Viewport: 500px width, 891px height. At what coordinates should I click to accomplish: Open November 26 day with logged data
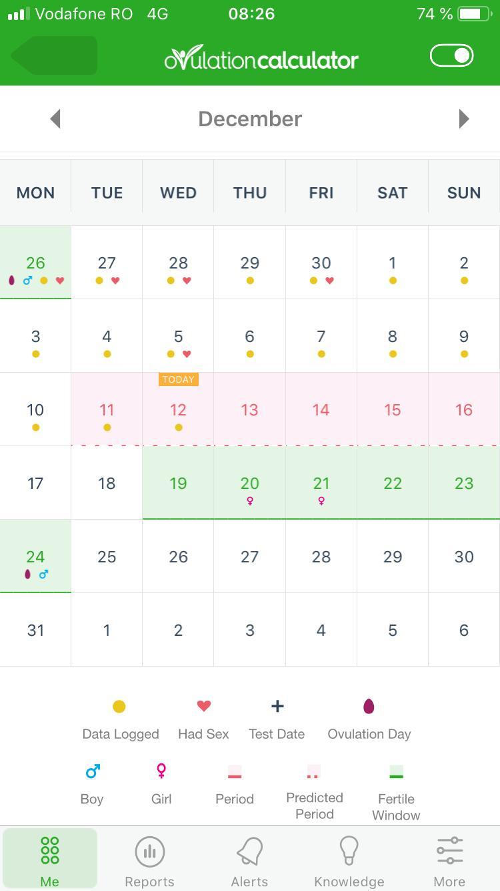pyautogui.click(x=35, y=262)
